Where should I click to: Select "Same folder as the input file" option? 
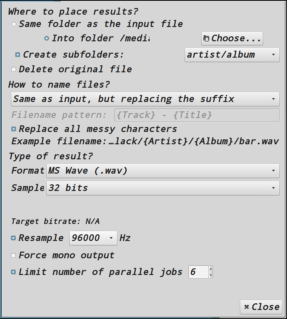14,24
